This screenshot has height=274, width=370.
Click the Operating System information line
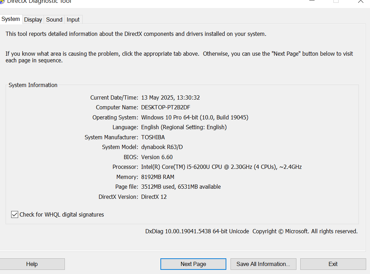coord(194,117)
